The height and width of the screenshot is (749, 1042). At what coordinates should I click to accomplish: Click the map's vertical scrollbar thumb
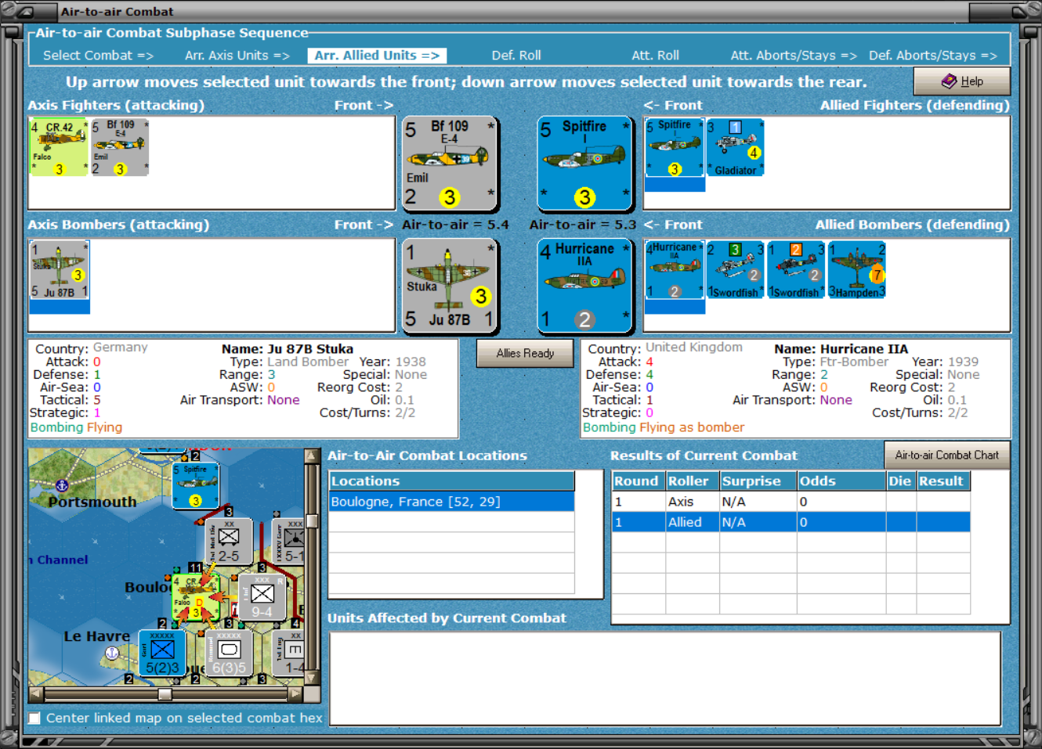coord(312,522)
